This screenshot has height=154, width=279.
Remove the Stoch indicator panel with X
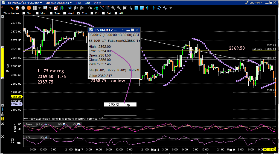tap(2, 124)
